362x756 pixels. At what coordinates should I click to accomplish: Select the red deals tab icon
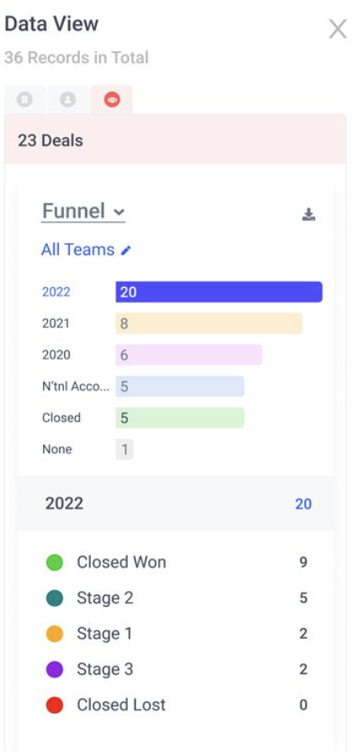tap(112, 100)
